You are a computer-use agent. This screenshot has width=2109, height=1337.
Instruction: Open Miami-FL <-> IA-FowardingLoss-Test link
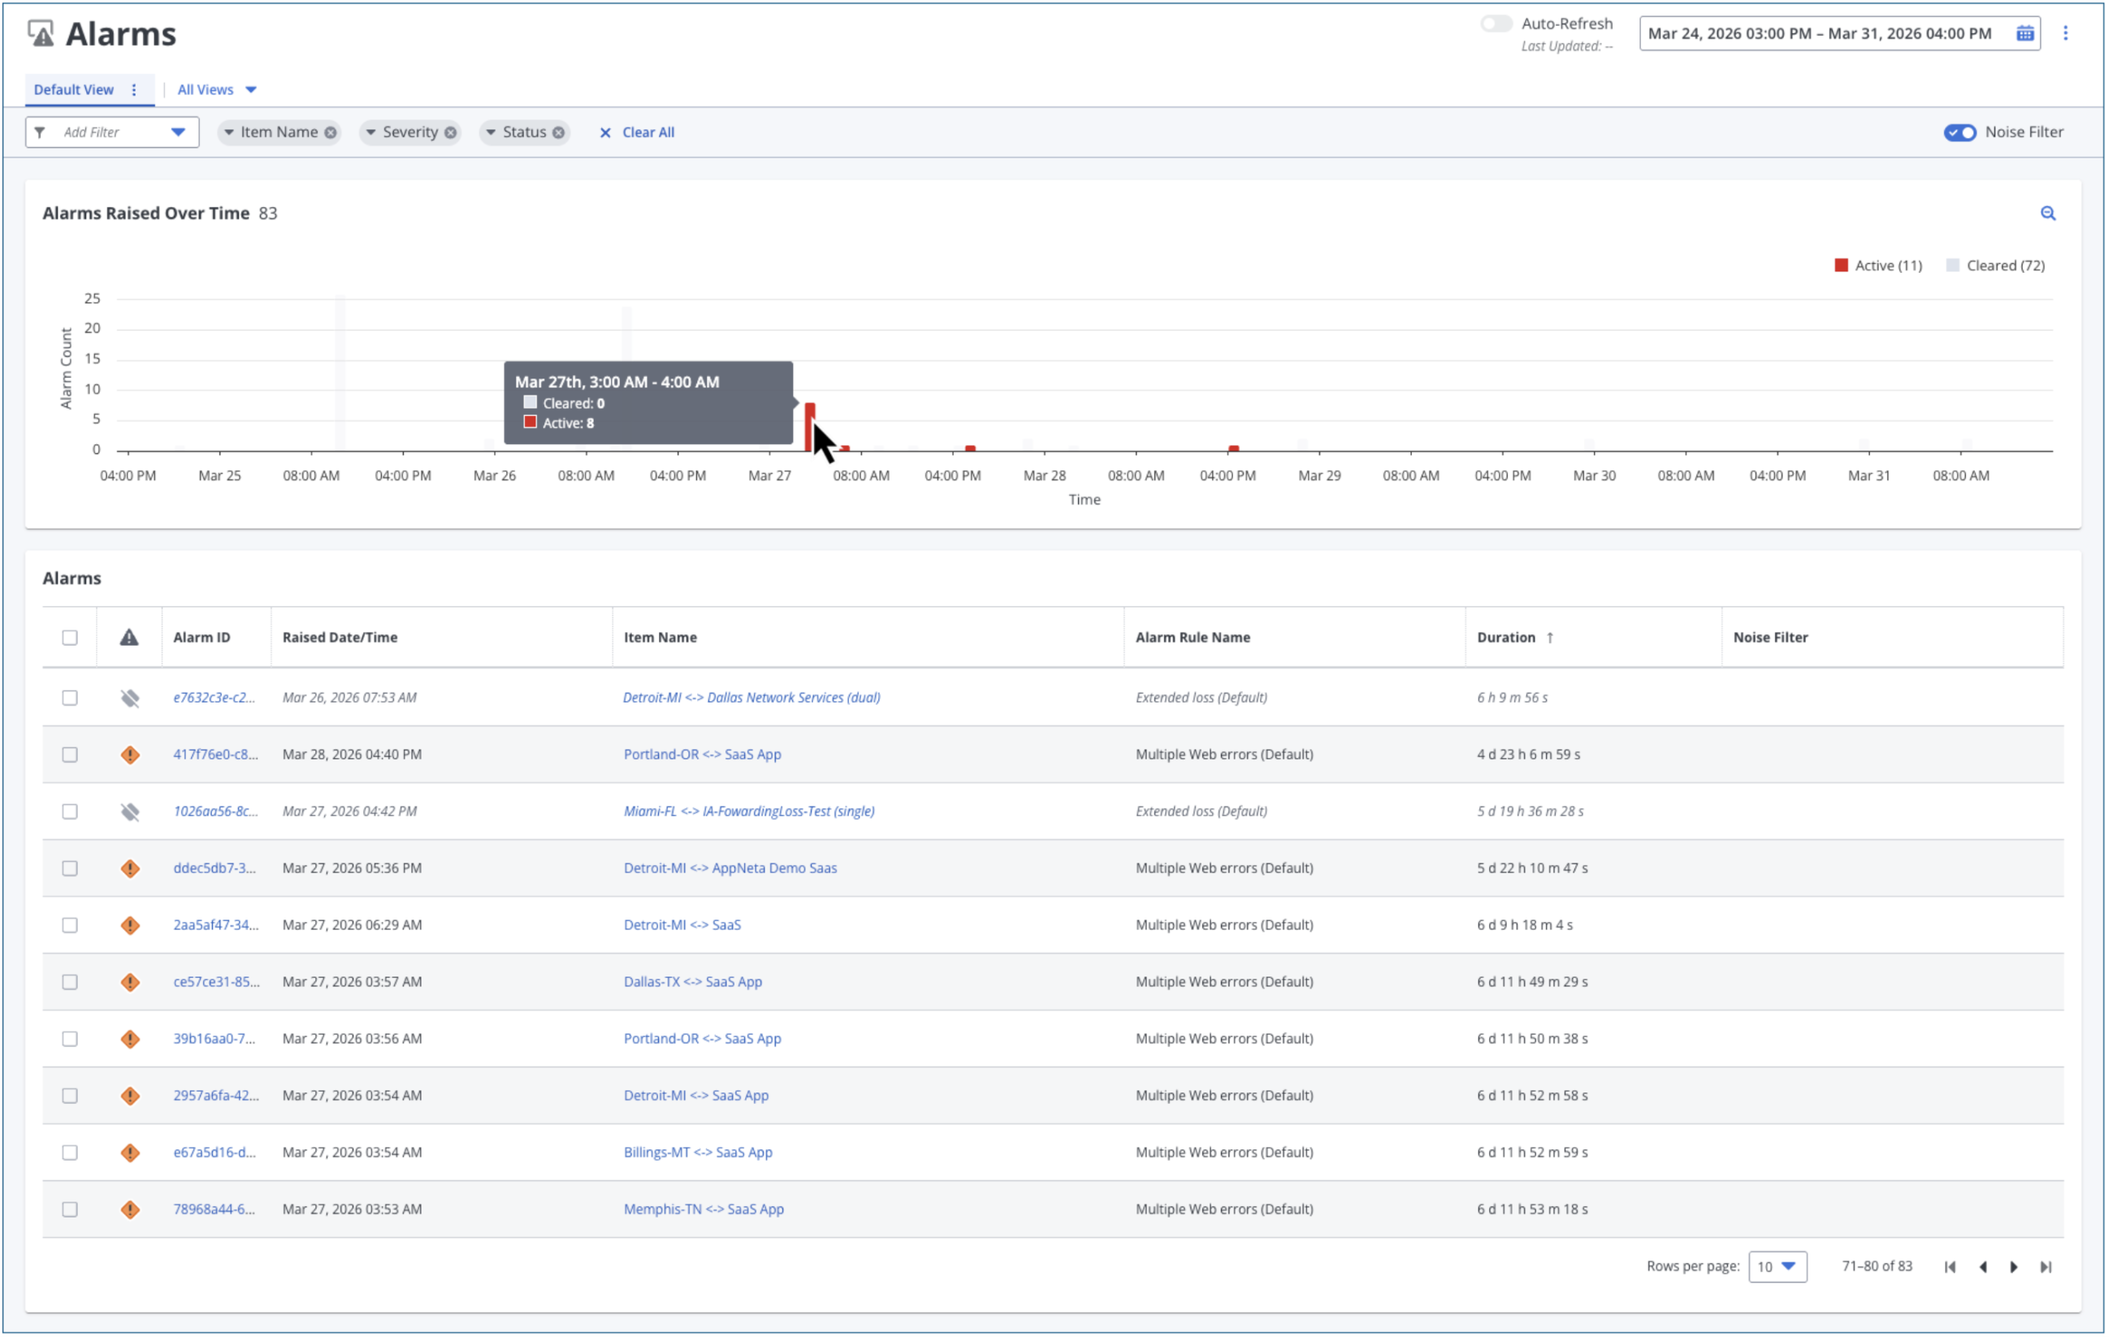pyautogui.click(x=749, y=811)
